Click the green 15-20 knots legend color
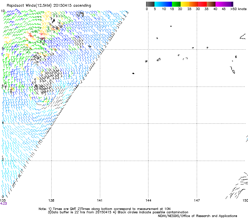The height and width of the screenshot is (218, 248). 176,4
